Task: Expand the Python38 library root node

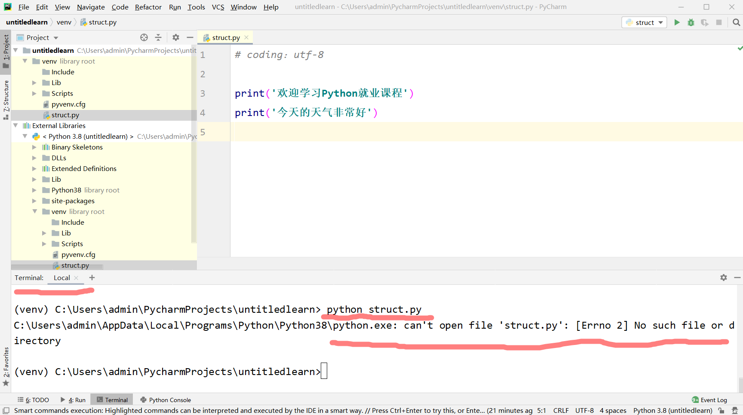Action: click(34, 190)
